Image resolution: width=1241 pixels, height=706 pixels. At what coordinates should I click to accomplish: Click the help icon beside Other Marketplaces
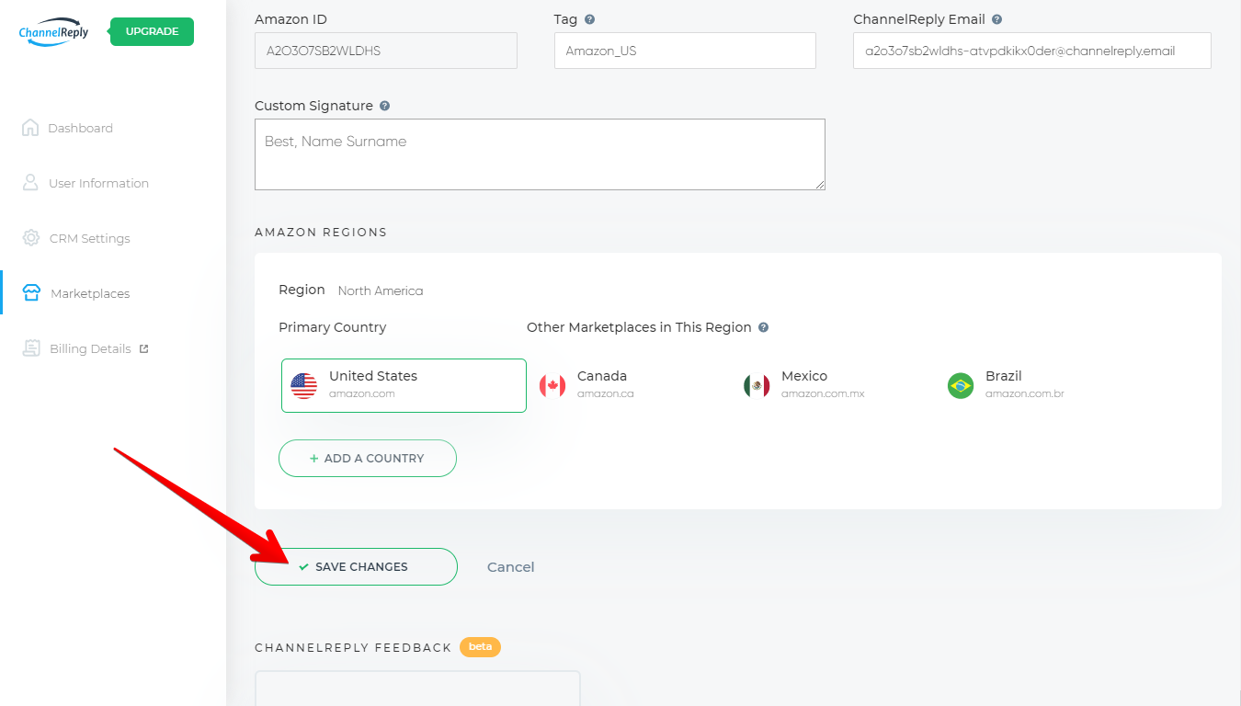tap(763, 327)
